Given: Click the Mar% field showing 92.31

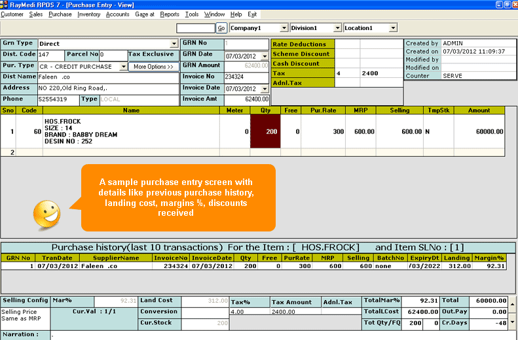Looking at the screenshot, I should [x=115, y=301].
